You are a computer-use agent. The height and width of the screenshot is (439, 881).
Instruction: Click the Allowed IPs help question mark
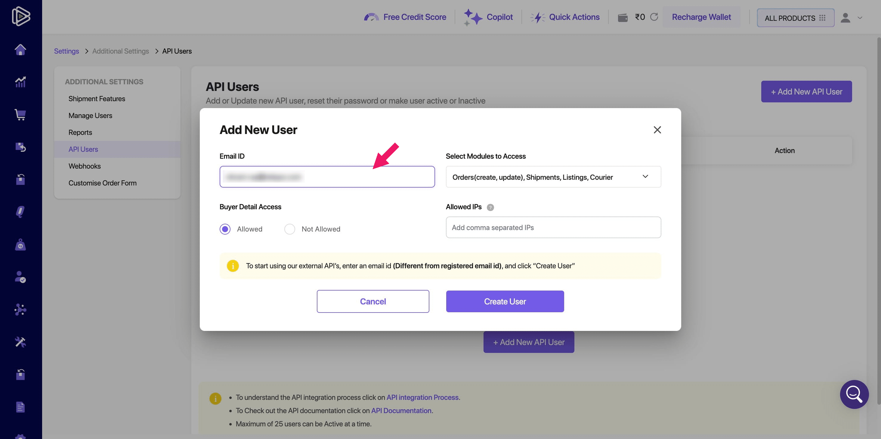(x=490, y=207)
